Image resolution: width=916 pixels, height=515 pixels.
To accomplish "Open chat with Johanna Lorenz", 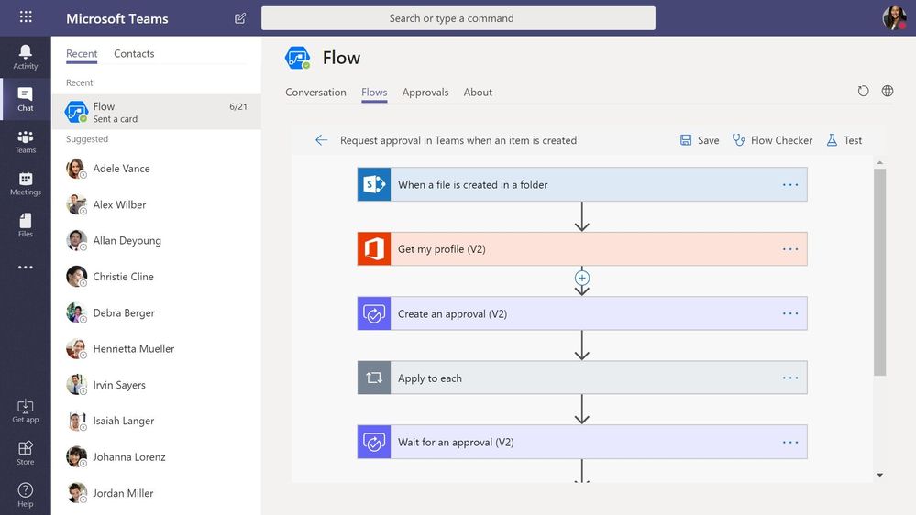I will [x=156, y=457].
